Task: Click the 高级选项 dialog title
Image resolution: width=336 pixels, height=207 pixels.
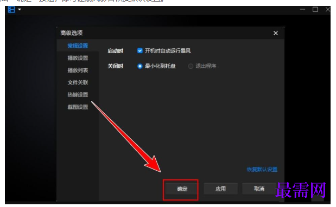Action: (x=71, y=33)
